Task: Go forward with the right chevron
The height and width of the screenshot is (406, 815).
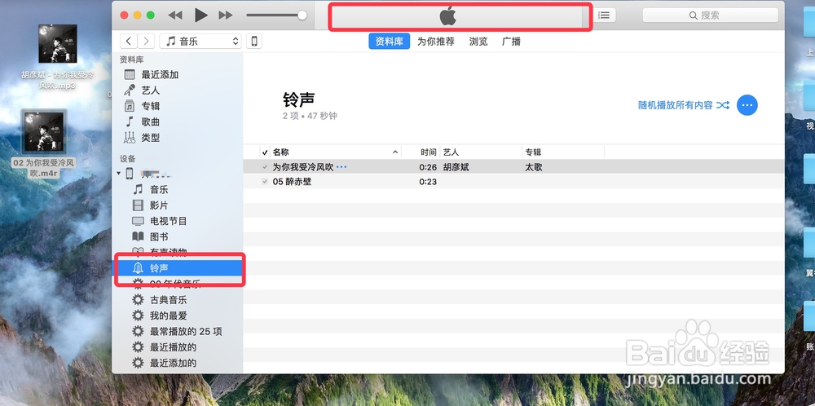Action: (146, 41)
